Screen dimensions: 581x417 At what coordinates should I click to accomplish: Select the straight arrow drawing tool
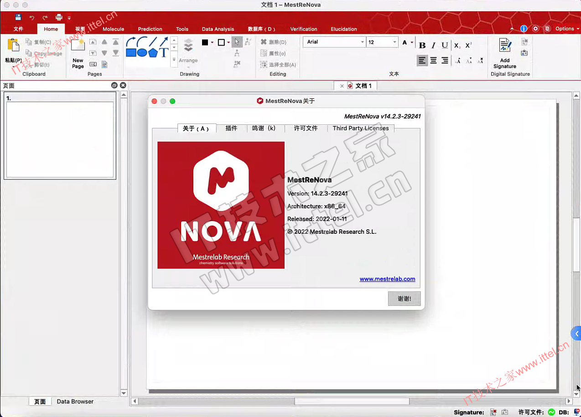coord(164,41)
